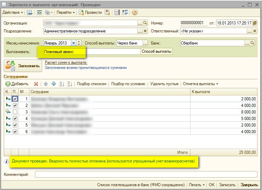Click the refresh icon in top toolbar
Viewport: 262px width, 190px height.
coord(39,12)
